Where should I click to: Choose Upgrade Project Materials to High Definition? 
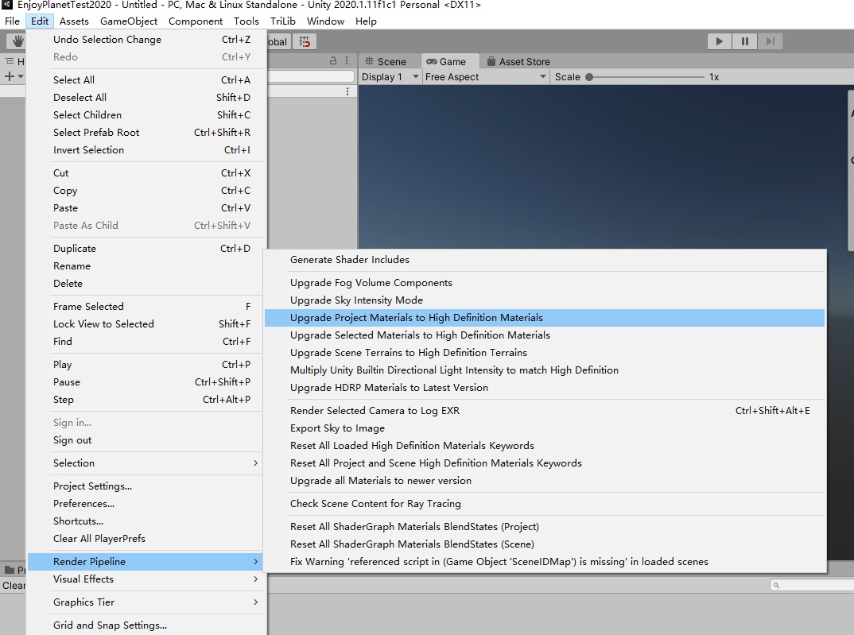[x=545, y=318]
